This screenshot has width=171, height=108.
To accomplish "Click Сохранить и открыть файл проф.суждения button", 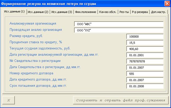I will pyautogui.click(x=121, y=100).
